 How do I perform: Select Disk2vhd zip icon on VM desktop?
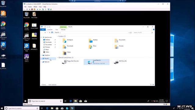[34, 36]
